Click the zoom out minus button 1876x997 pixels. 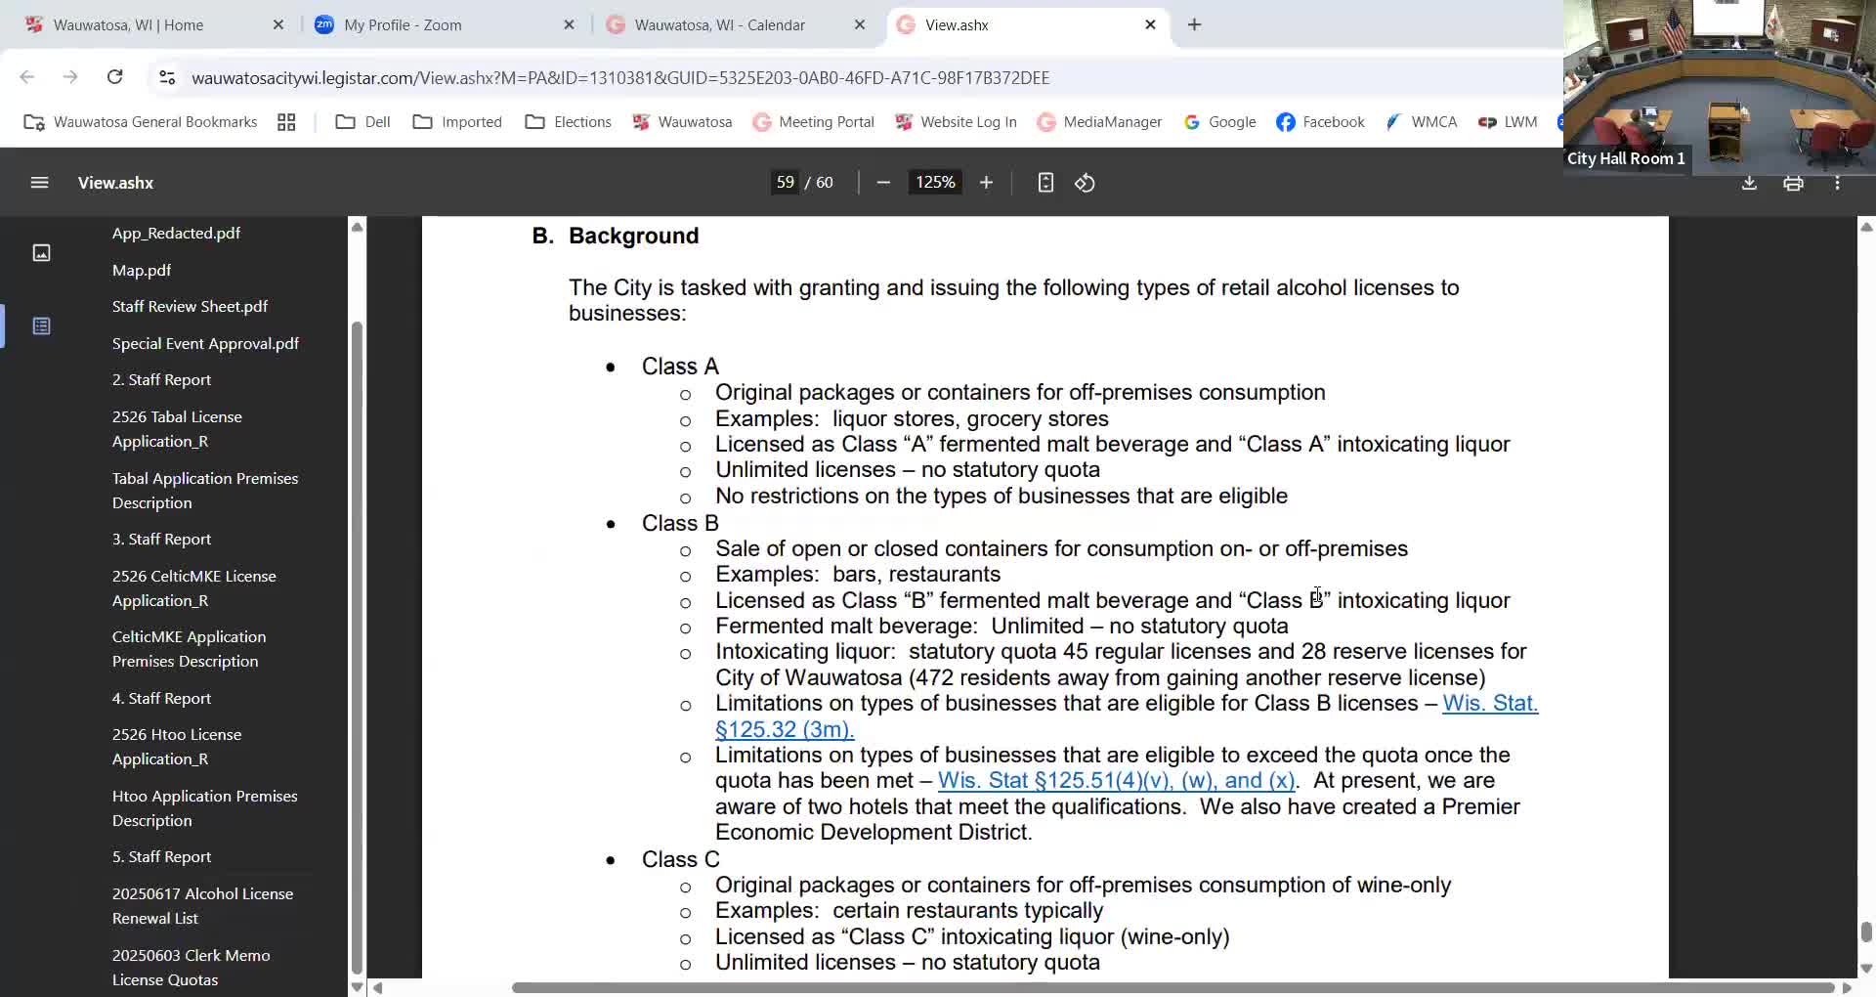(x=883, y=183)
